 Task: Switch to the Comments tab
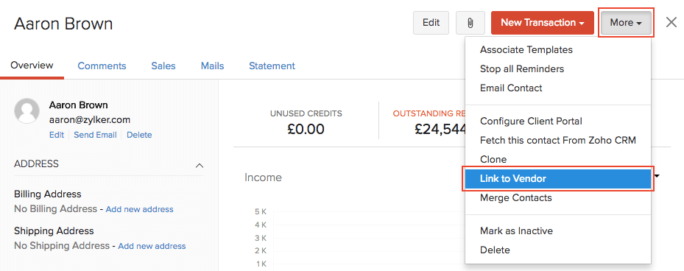click(x=102, y=66)
